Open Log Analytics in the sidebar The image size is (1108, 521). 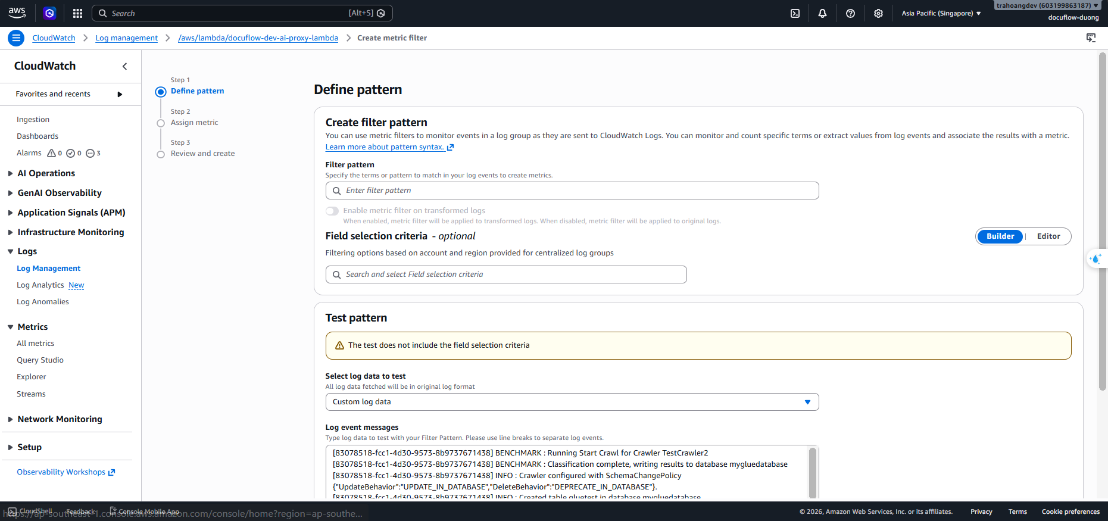point(40,285)
